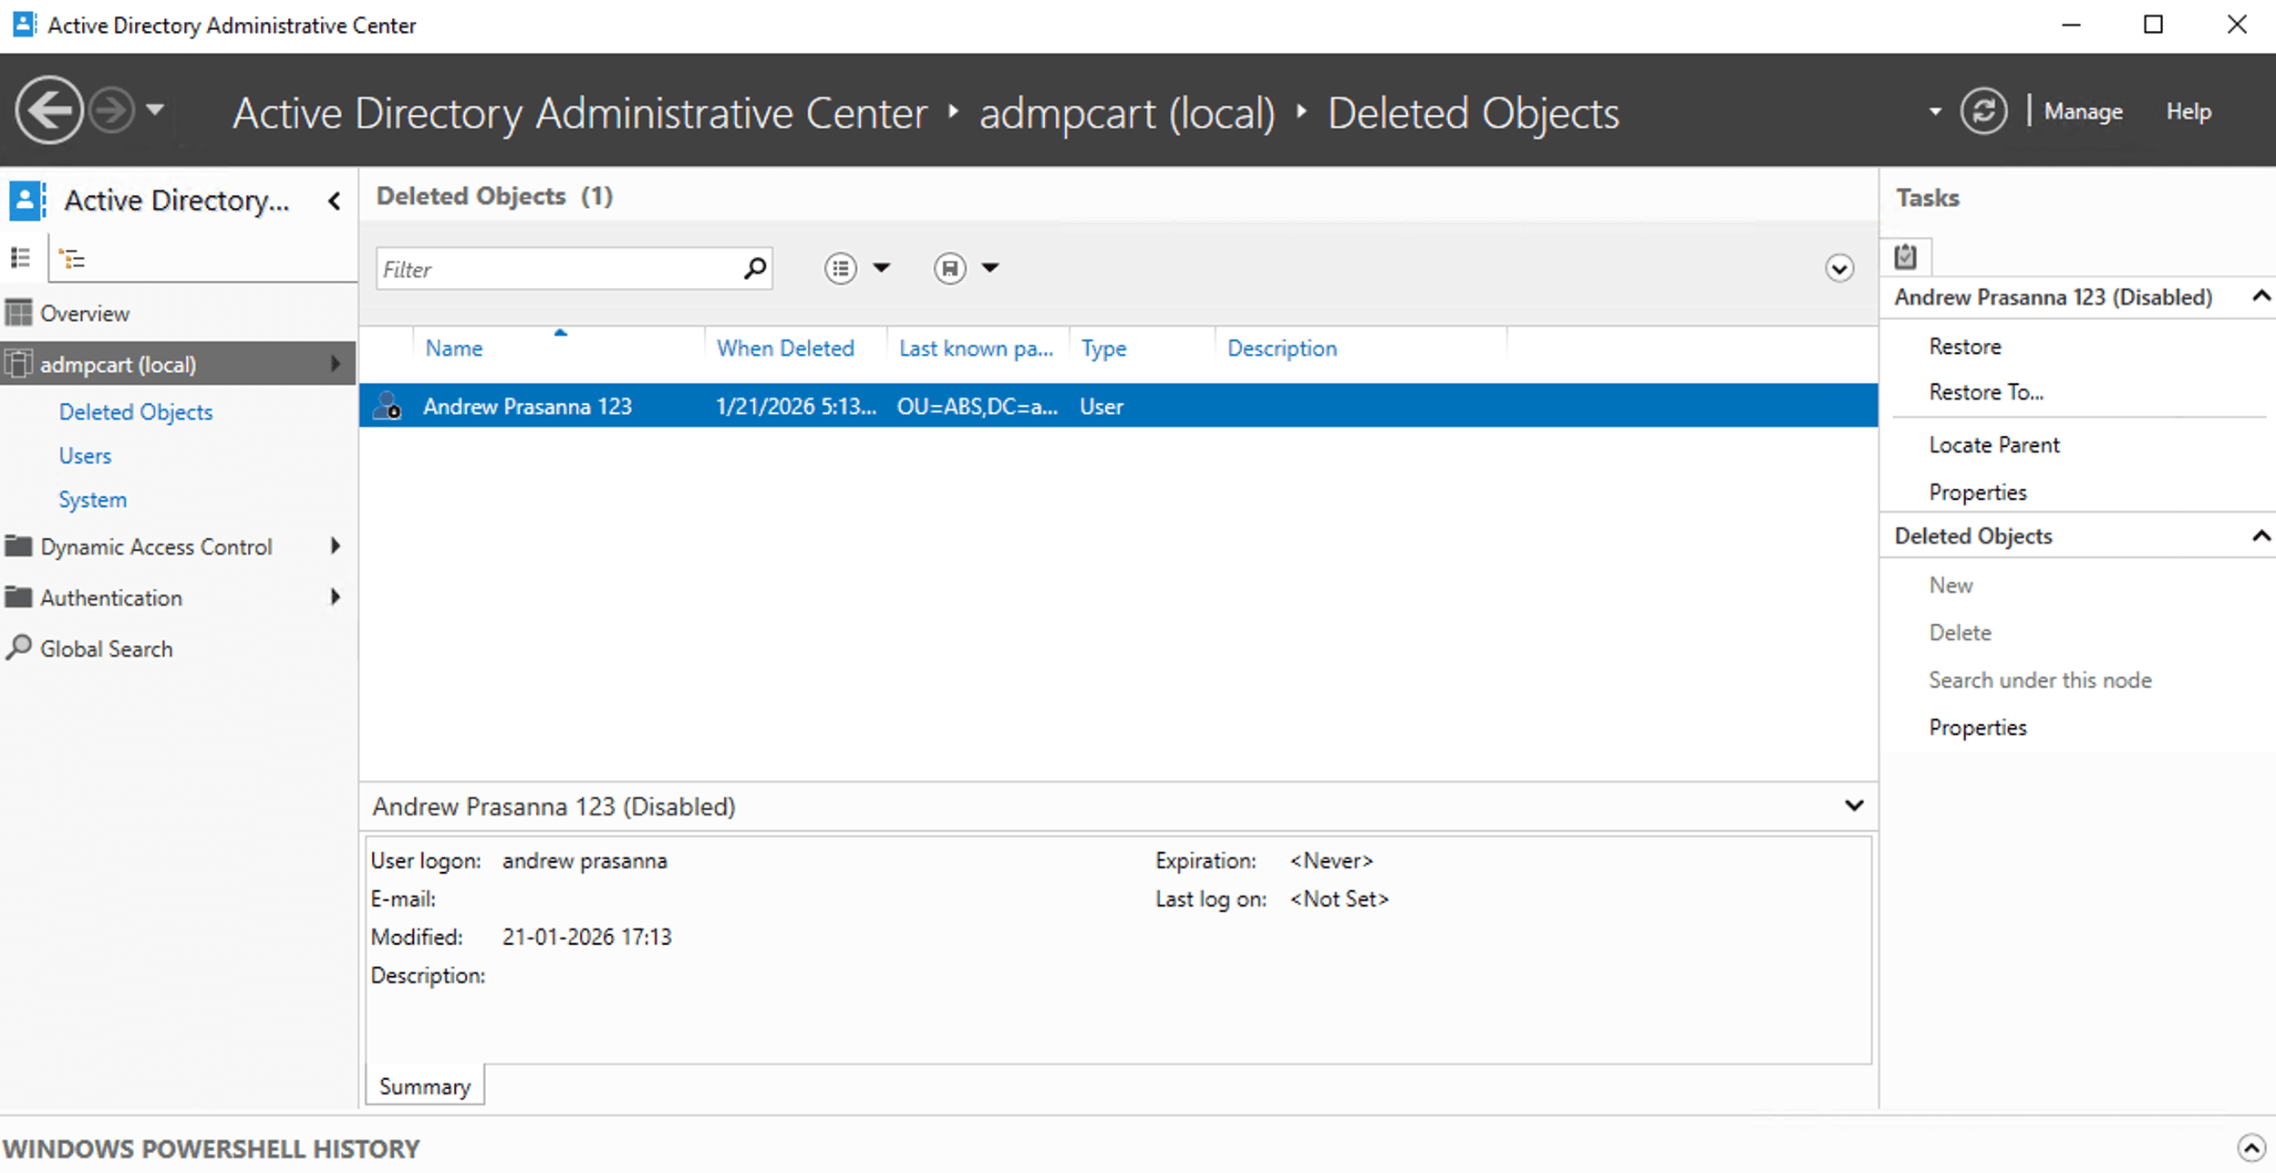2276x1173 pixels.
Task: Expand the filter criteria chevron
Action: 1839,268
